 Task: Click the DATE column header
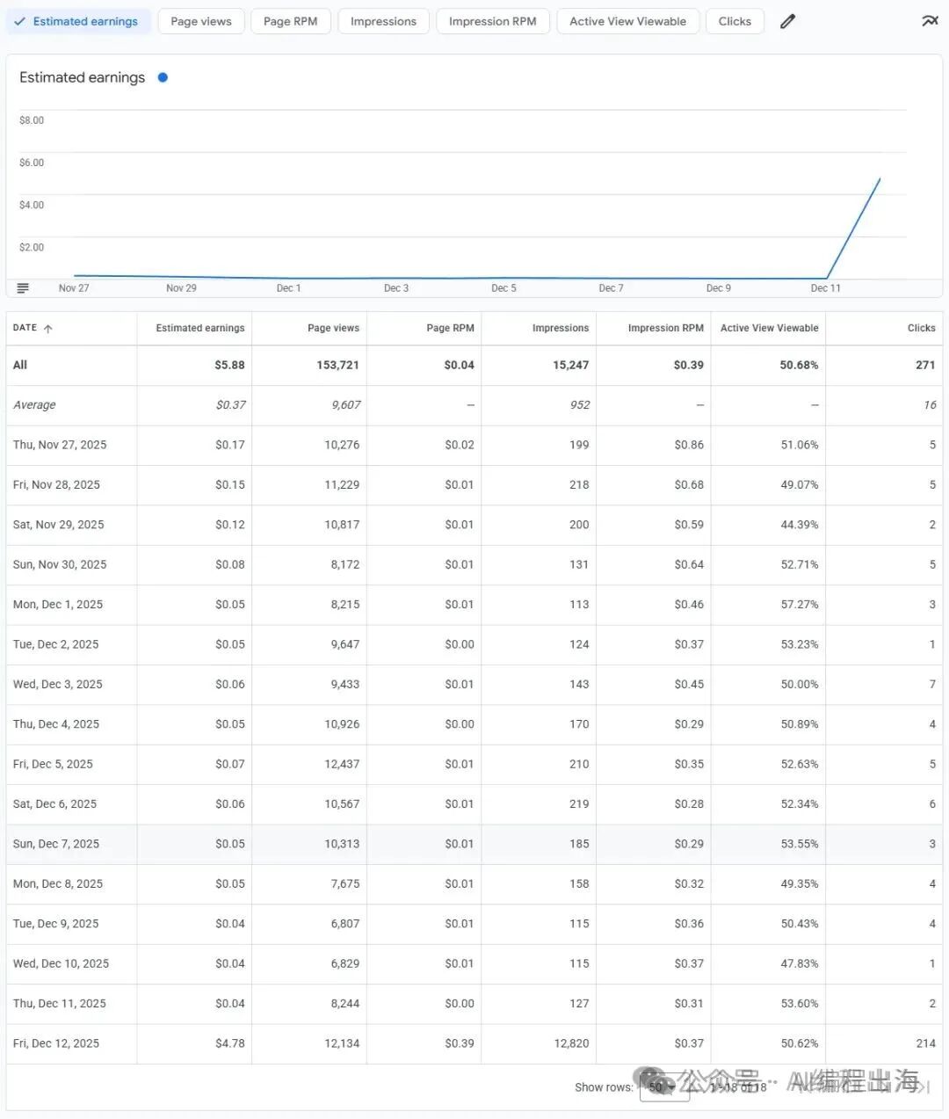[x=25, y=328]
